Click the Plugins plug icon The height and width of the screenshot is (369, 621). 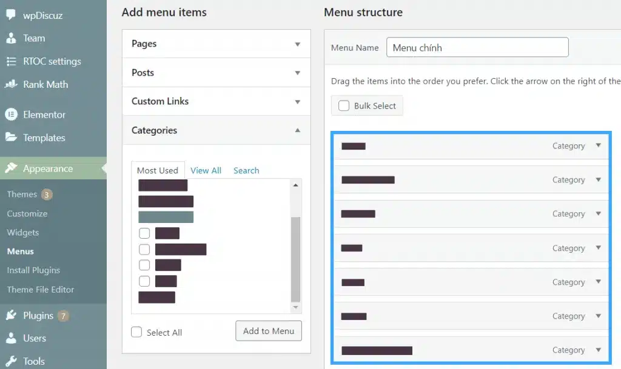(x=11, y=315)
